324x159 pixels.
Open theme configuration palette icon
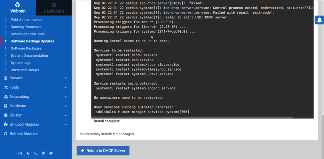pyautogui.click(x=51, y=153)
